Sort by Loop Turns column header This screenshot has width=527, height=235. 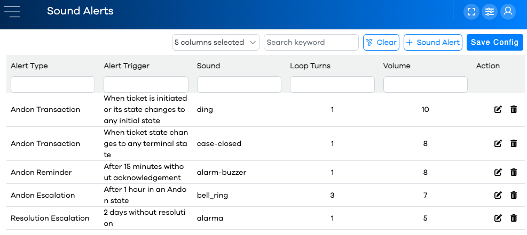[310, 66]
